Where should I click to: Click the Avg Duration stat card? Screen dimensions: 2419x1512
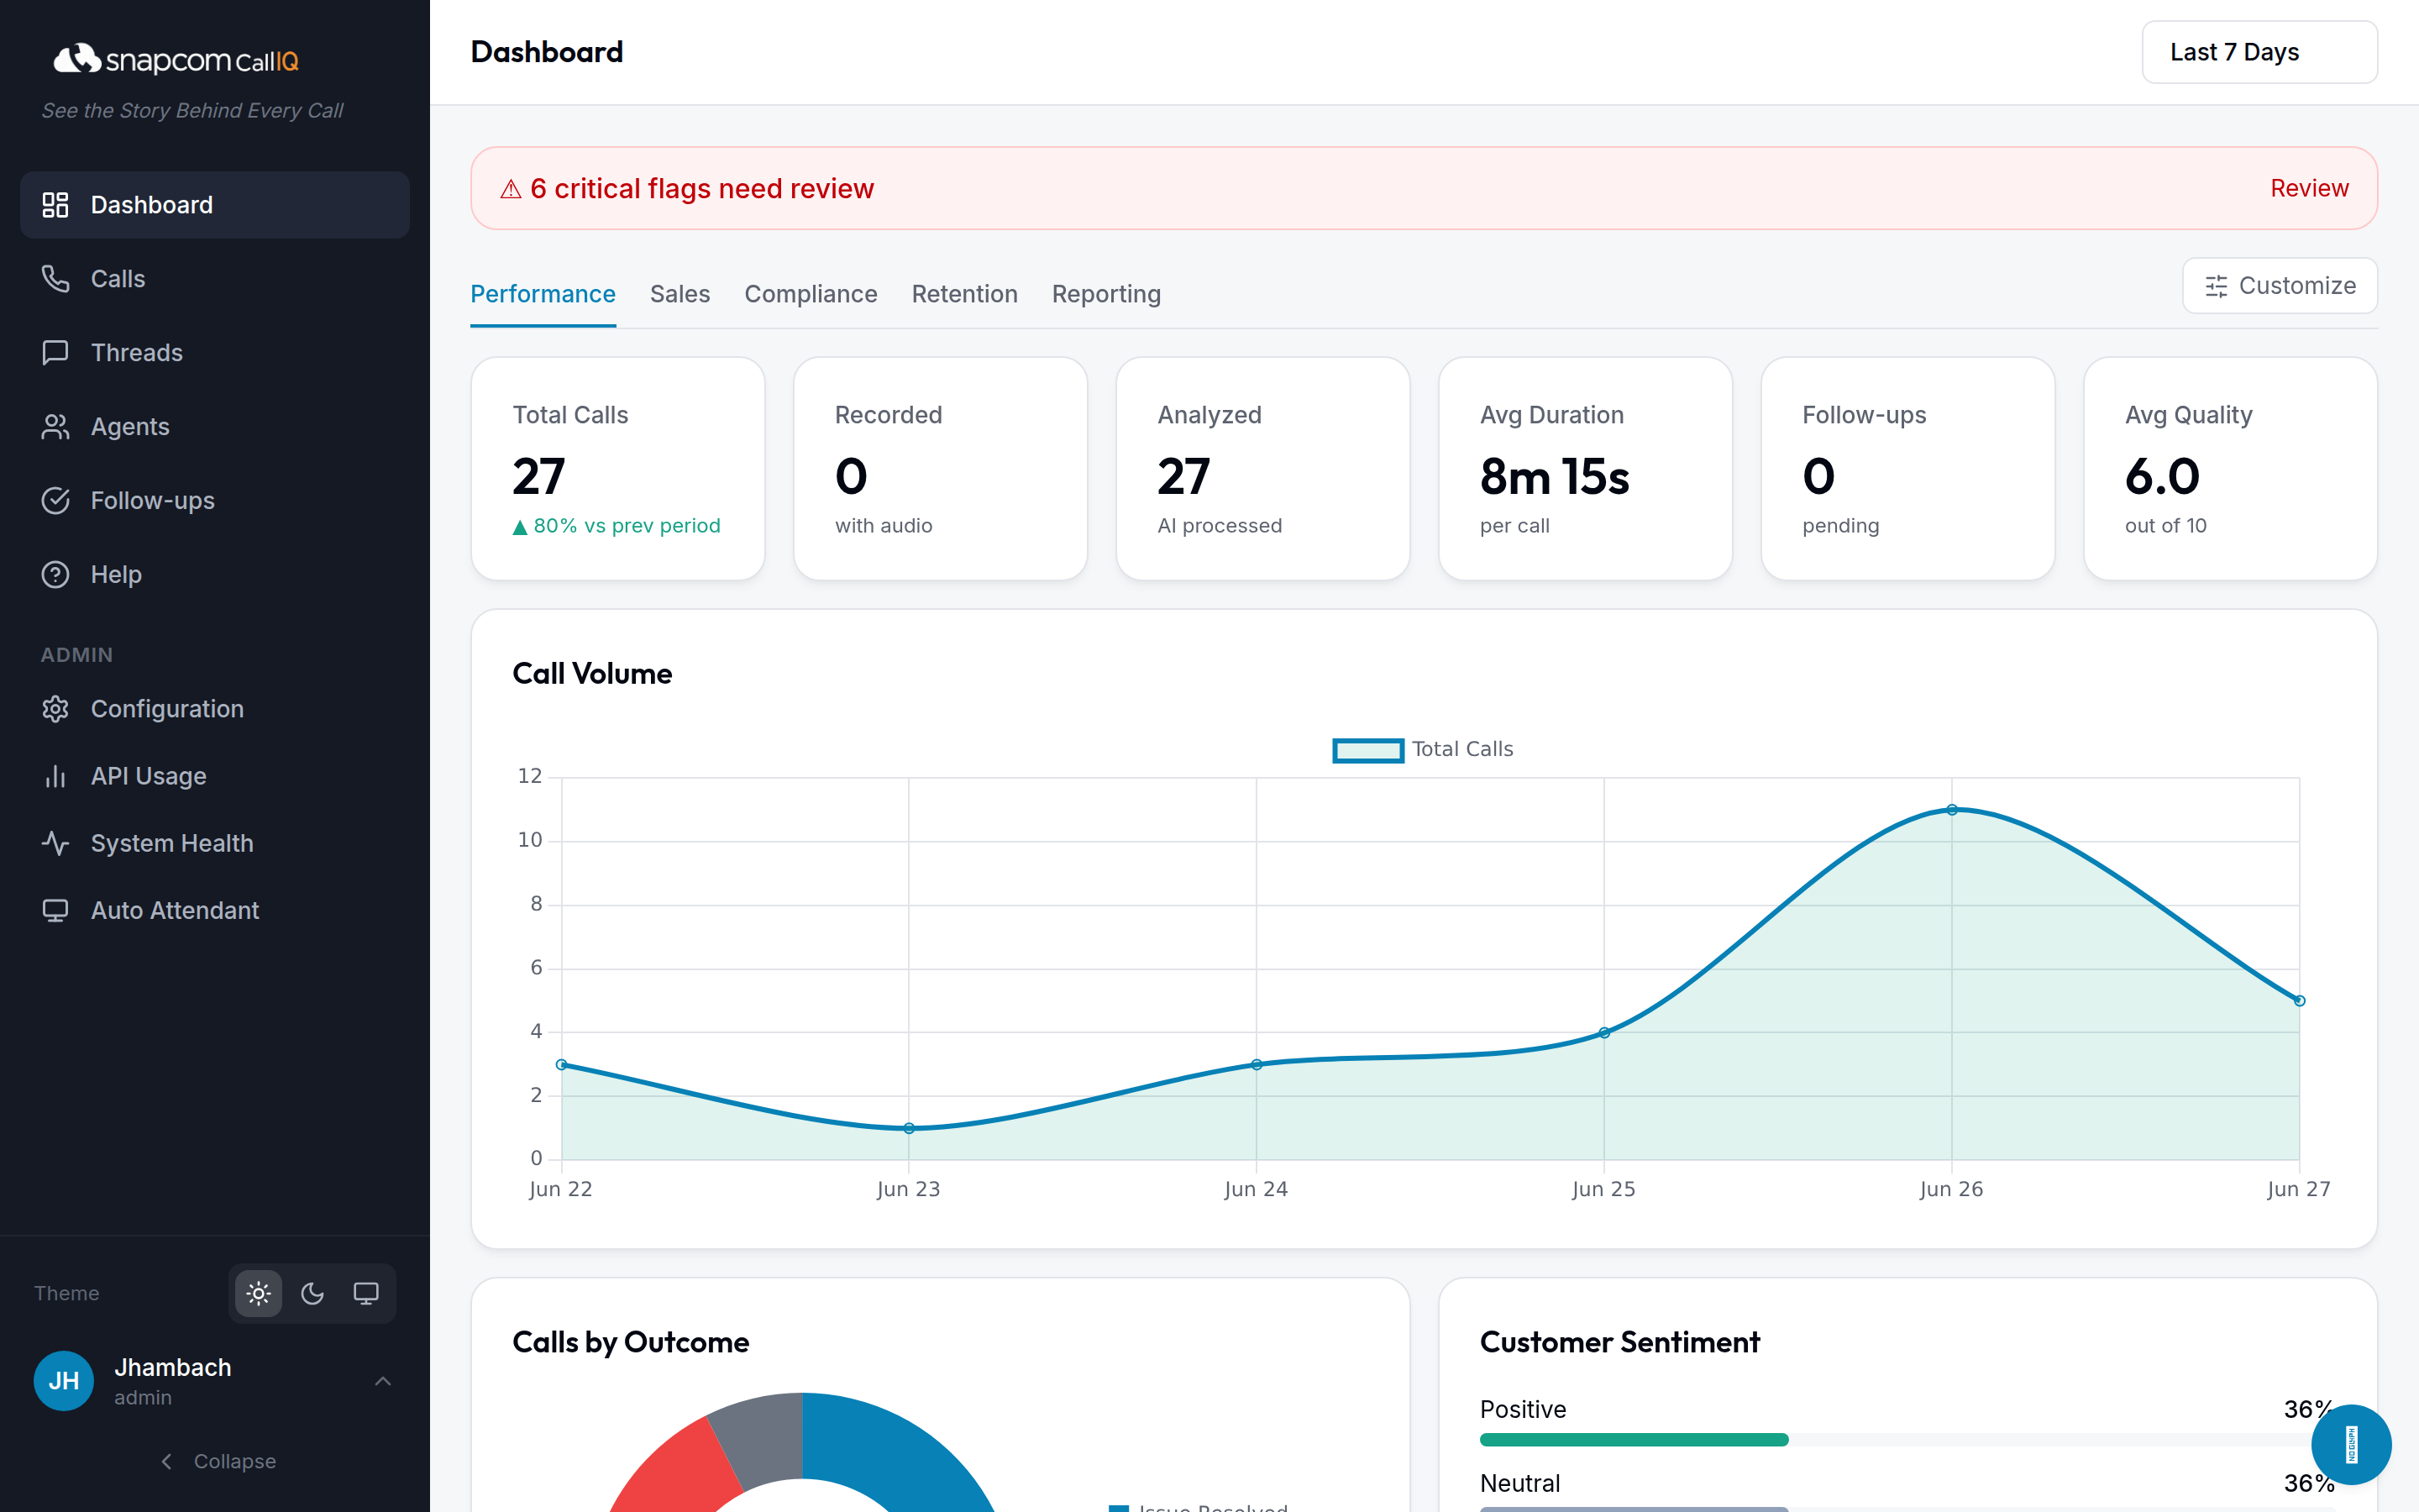(1585, 469)
